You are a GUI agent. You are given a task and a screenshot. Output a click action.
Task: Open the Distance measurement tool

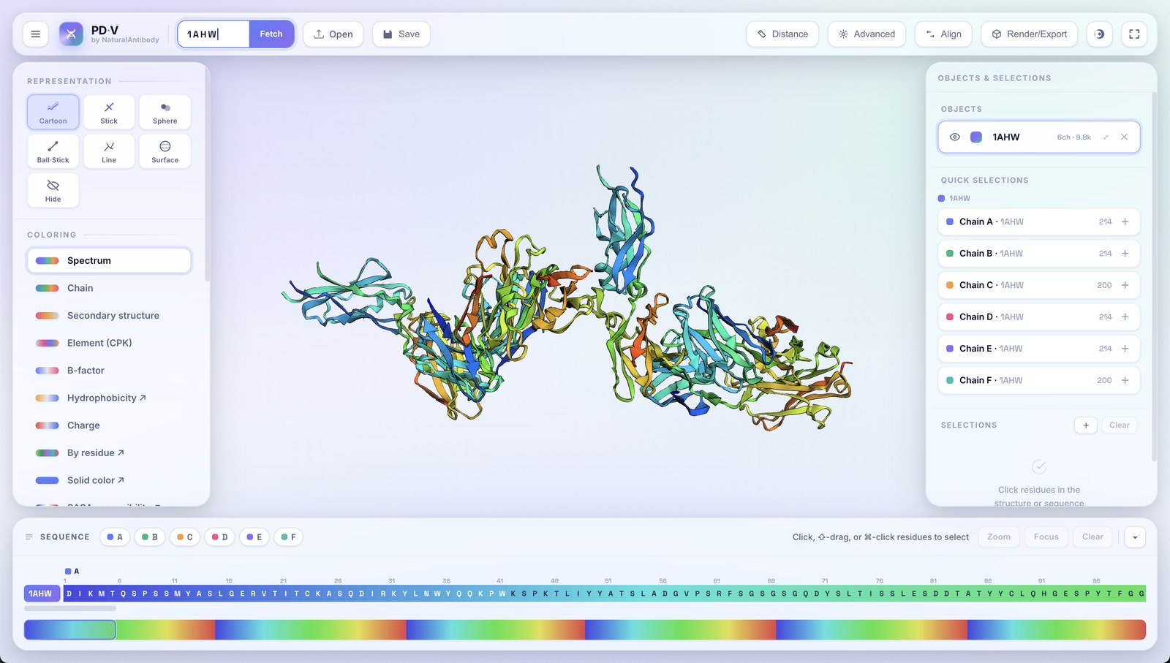(782, 34)
